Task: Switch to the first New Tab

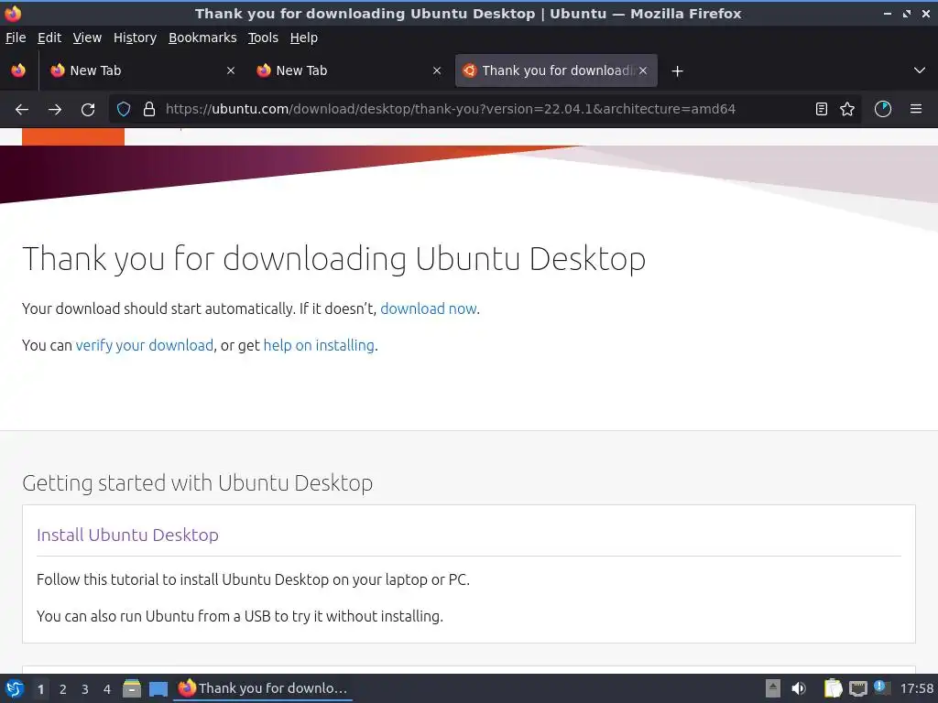Action: (142, 70)
